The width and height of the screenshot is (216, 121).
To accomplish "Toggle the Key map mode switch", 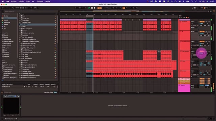I will pos(197,8).
